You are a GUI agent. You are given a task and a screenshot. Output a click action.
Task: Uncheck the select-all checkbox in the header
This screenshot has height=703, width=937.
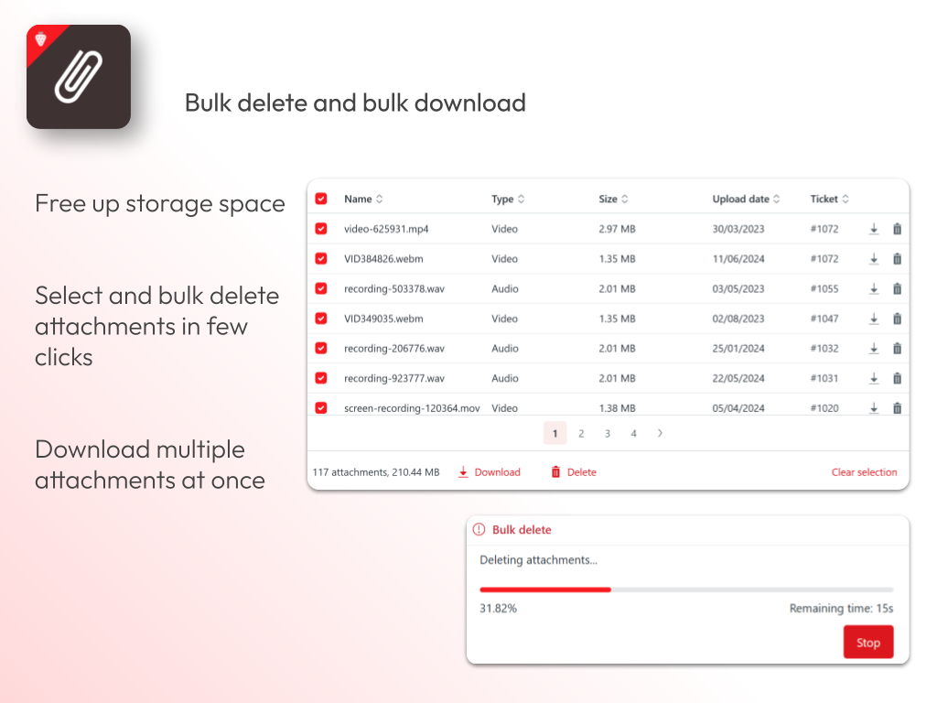[x=321, y=199]
